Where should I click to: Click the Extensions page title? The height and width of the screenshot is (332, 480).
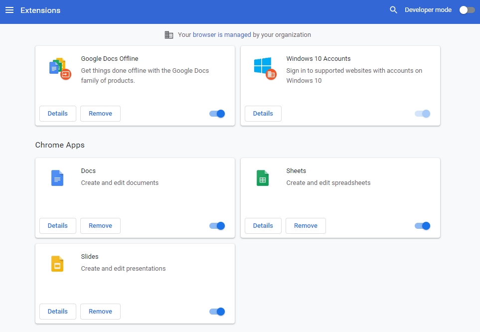pyautogui.click(x=40, y=10)
